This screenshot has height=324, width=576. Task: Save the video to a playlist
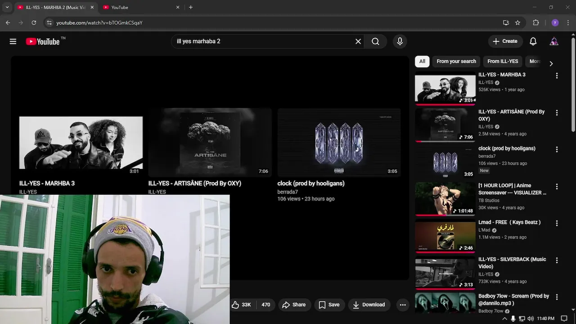329,305
